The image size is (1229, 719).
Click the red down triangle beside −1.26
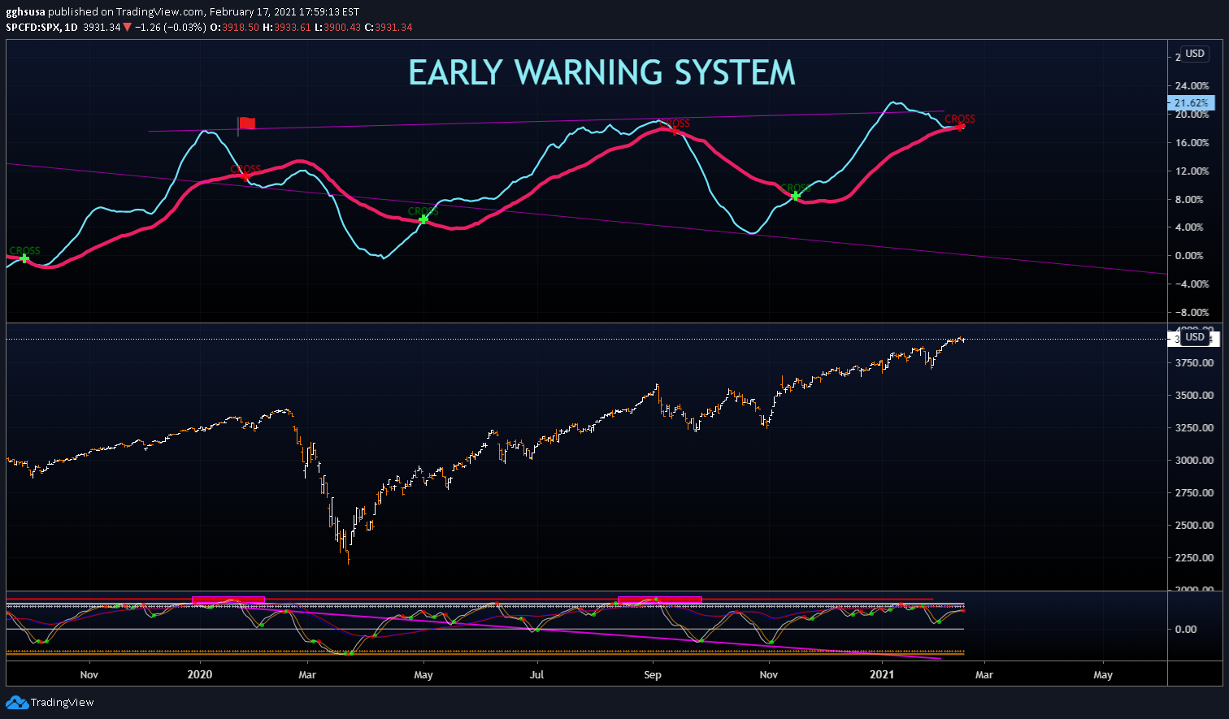[x=127, y=28]
